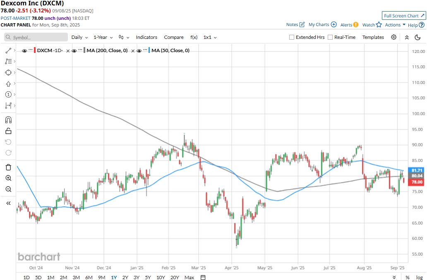Click the gray MA 200 color swatch
Screen dimensions: 427x280
click(x=84, y=50)
